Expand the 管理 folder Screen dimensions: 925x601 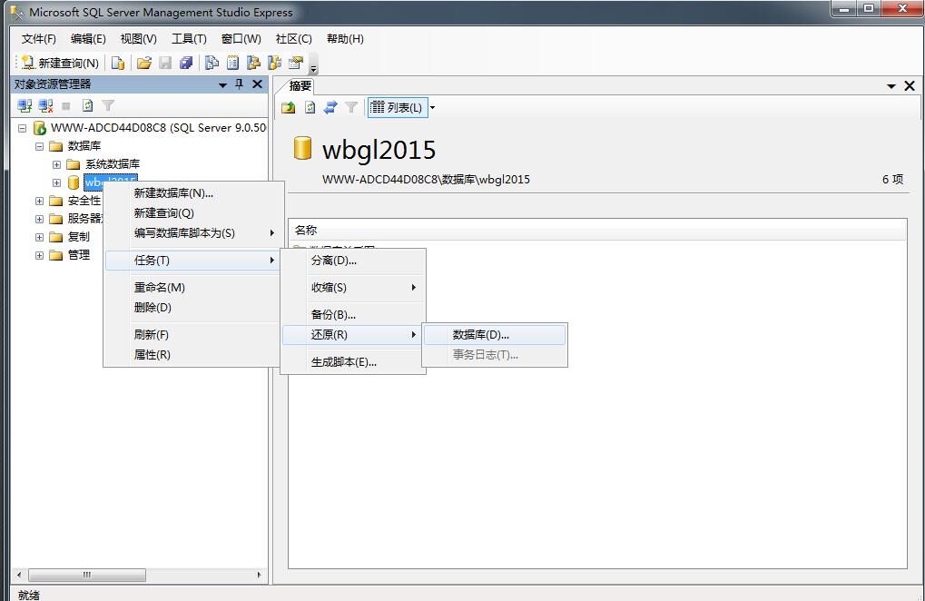pos(40,255)
